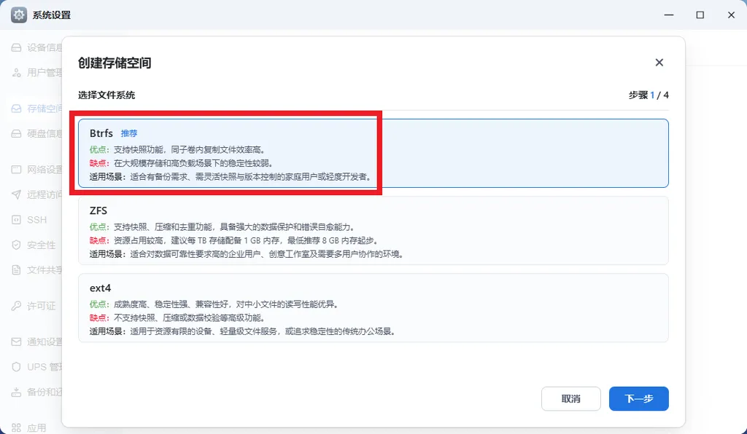The height and width of the screenshot is (434, 747).
Task: Open the SSH settings sidebar icon
Action: [16, 220]
